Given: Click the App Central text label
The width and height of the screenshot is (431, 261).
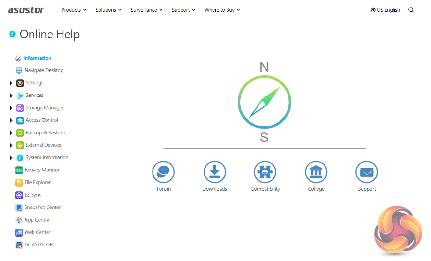Looking at the screenshot, I should pos(37,220).
